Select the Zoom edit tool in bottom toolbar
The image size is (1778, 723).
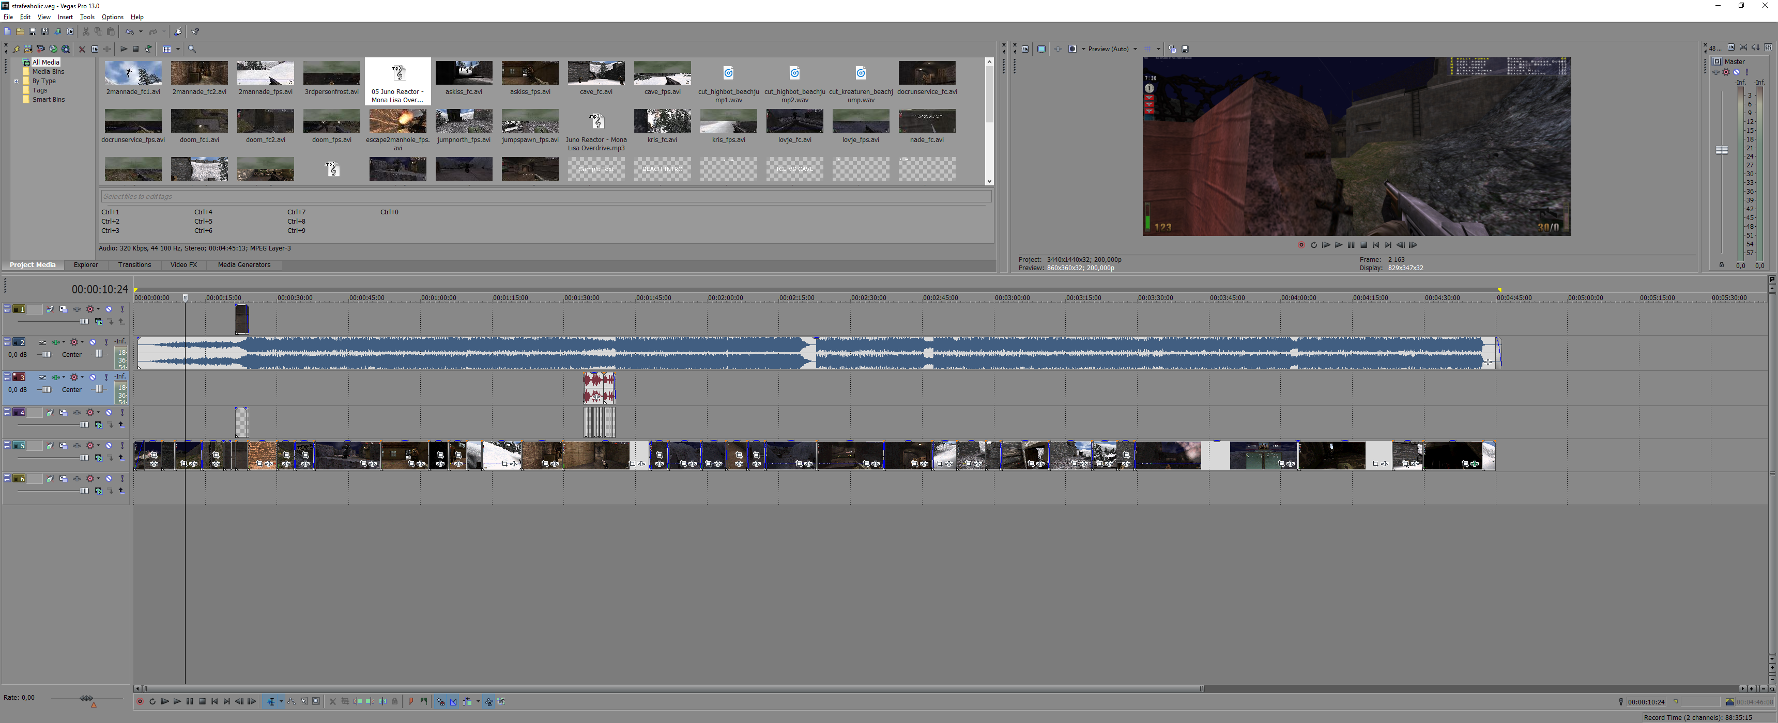click(316, 702)
